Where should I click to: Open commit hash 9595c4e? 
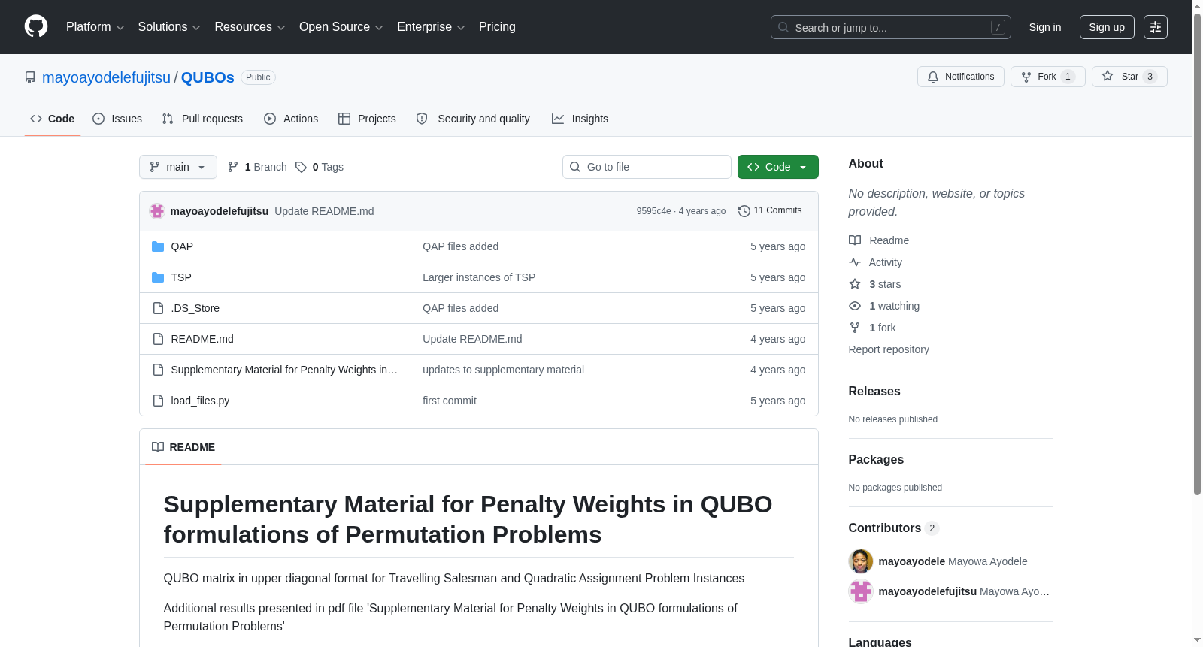click(653, 211)
